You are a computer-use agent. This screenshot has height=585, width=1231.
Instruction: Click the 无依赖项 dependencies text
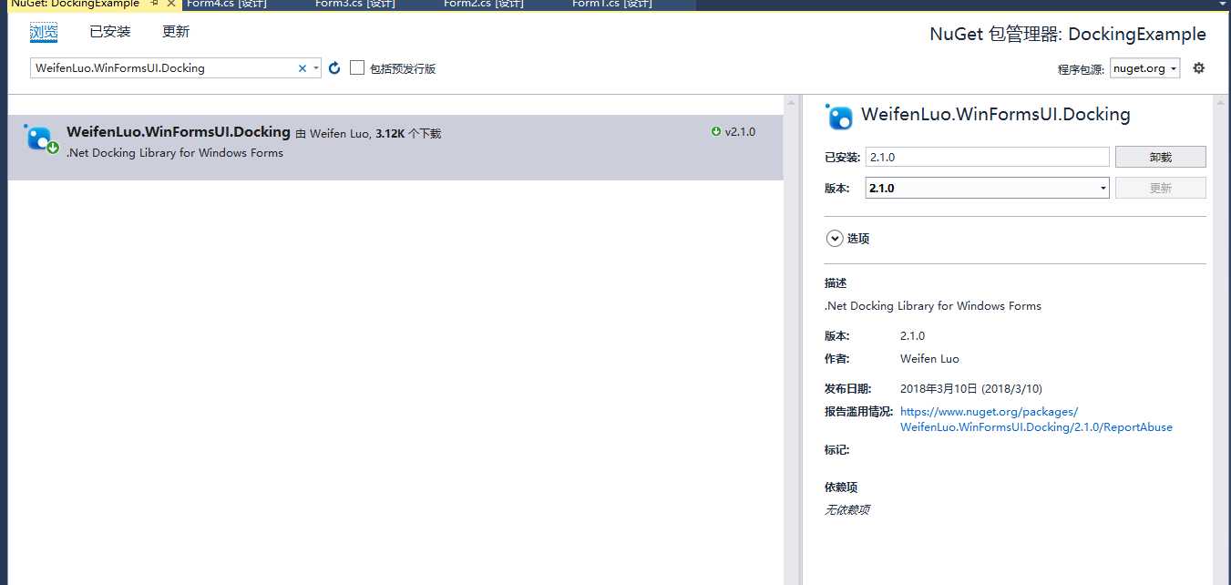[847, 510]
